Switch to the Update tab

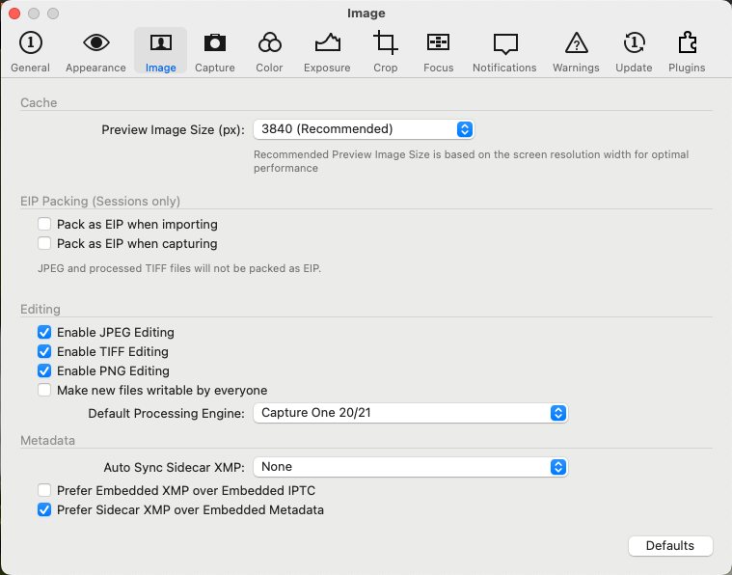[634, 51]
